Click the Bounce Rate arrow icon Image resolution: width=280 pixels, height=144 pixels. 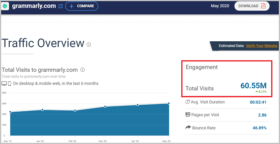(188, 127)
